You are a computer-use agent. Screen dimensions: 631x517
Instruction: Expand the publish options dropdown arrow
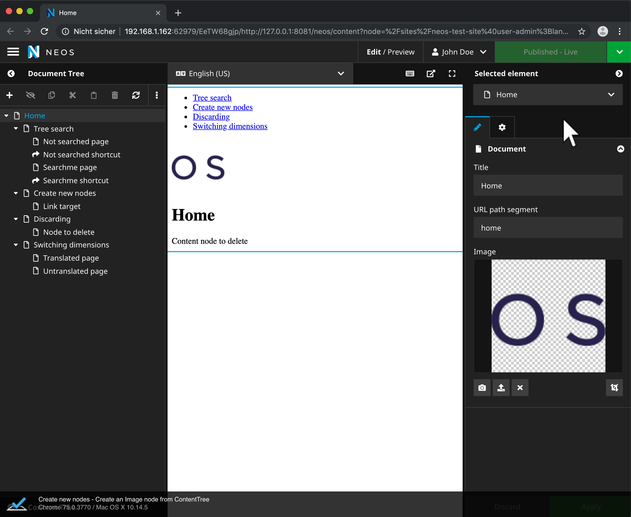pos(619,52)
